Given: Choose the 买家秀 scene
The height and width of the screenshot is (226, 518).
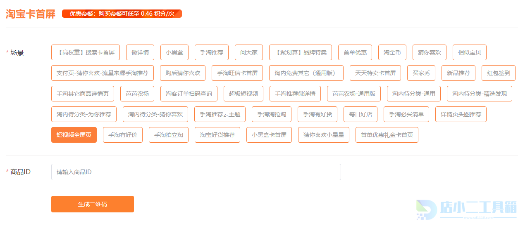Looking at the screenshot, I should (421, 73).
